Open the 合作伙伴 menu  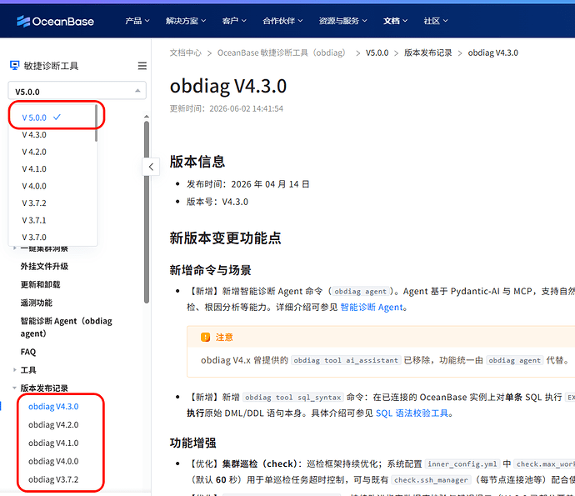[x=282, y=21]
